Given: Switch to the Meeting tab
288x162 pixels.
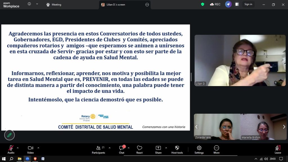Looking at the screenshot, I should click(54, 5).
